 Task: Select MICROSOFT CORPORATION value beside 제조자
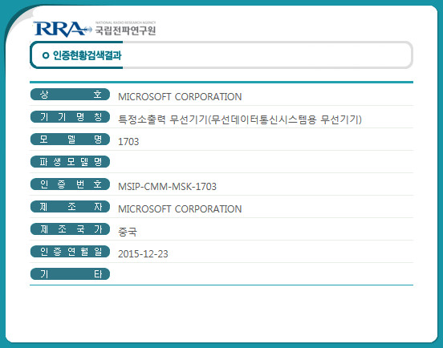(180, 209)
